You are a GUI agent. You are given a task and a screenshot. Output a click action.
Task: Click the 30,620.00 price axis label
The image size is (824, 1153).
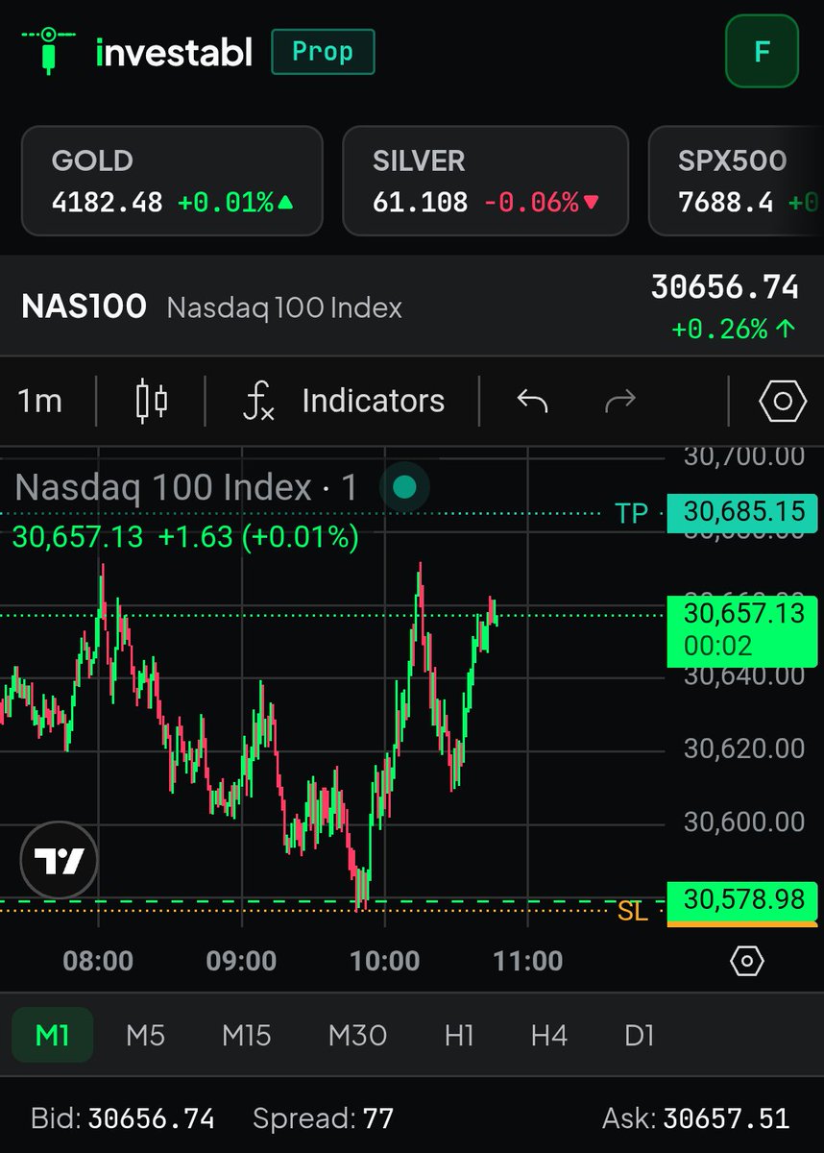744,748
